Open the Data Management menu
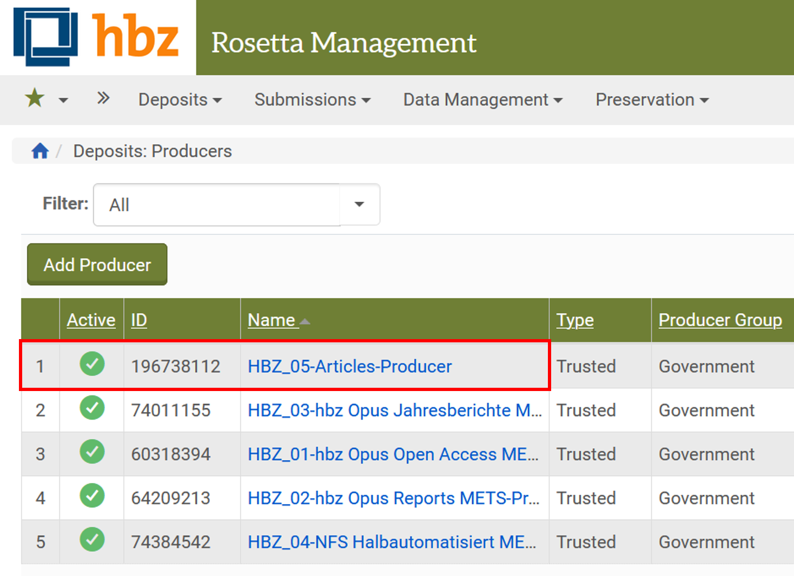The image size is (794, 576). (482, 100)
